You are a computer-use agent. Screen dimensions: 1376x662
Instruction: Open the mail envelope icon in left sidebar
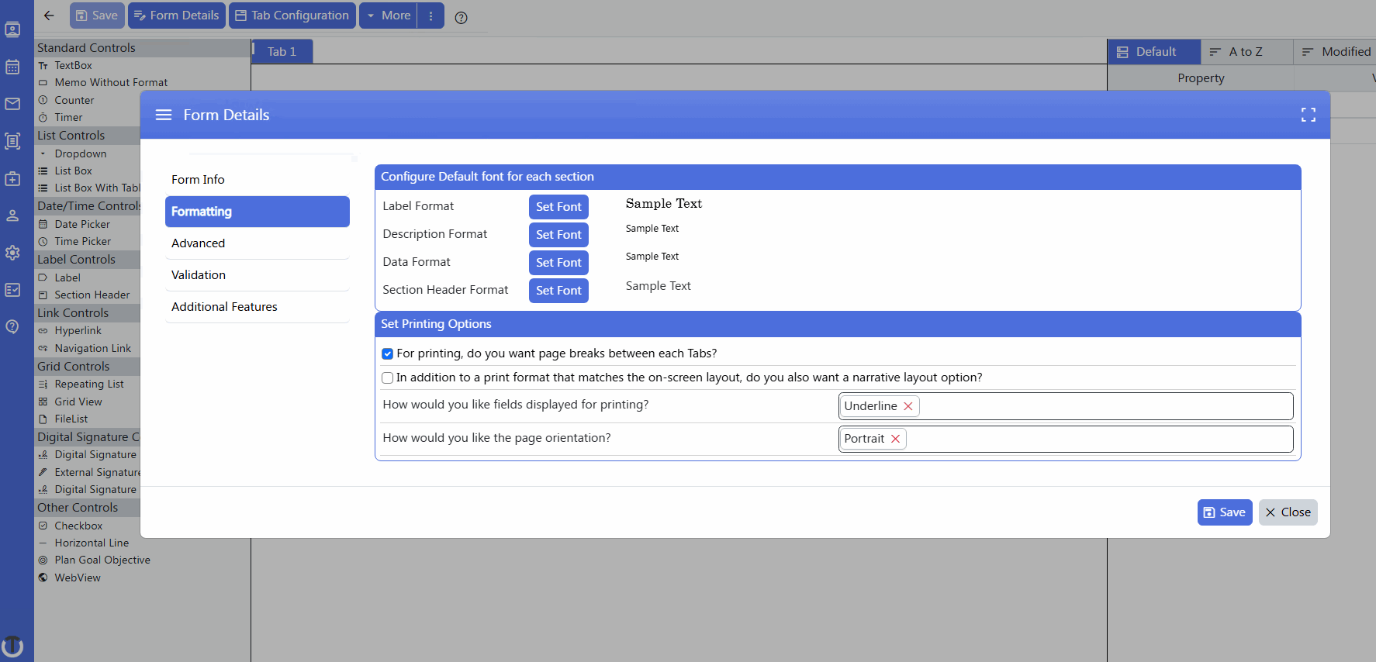coord(12,104)
